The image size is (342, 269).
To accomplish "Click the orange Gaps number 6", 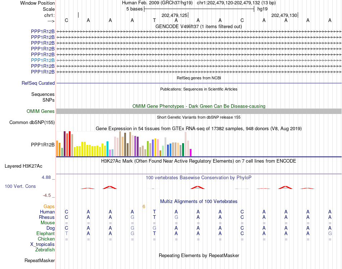I will coord(144,207).
